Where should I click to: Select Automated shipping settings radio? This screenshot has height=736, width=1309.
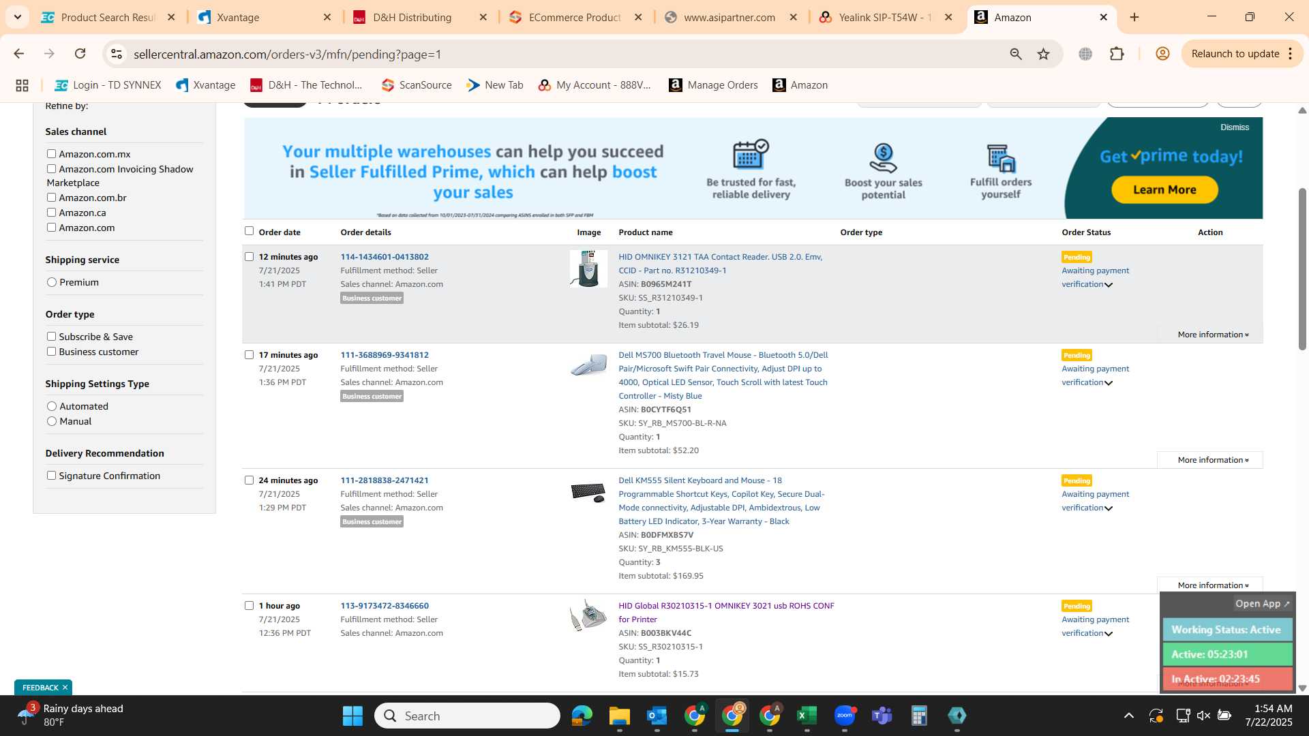[52, 406]
